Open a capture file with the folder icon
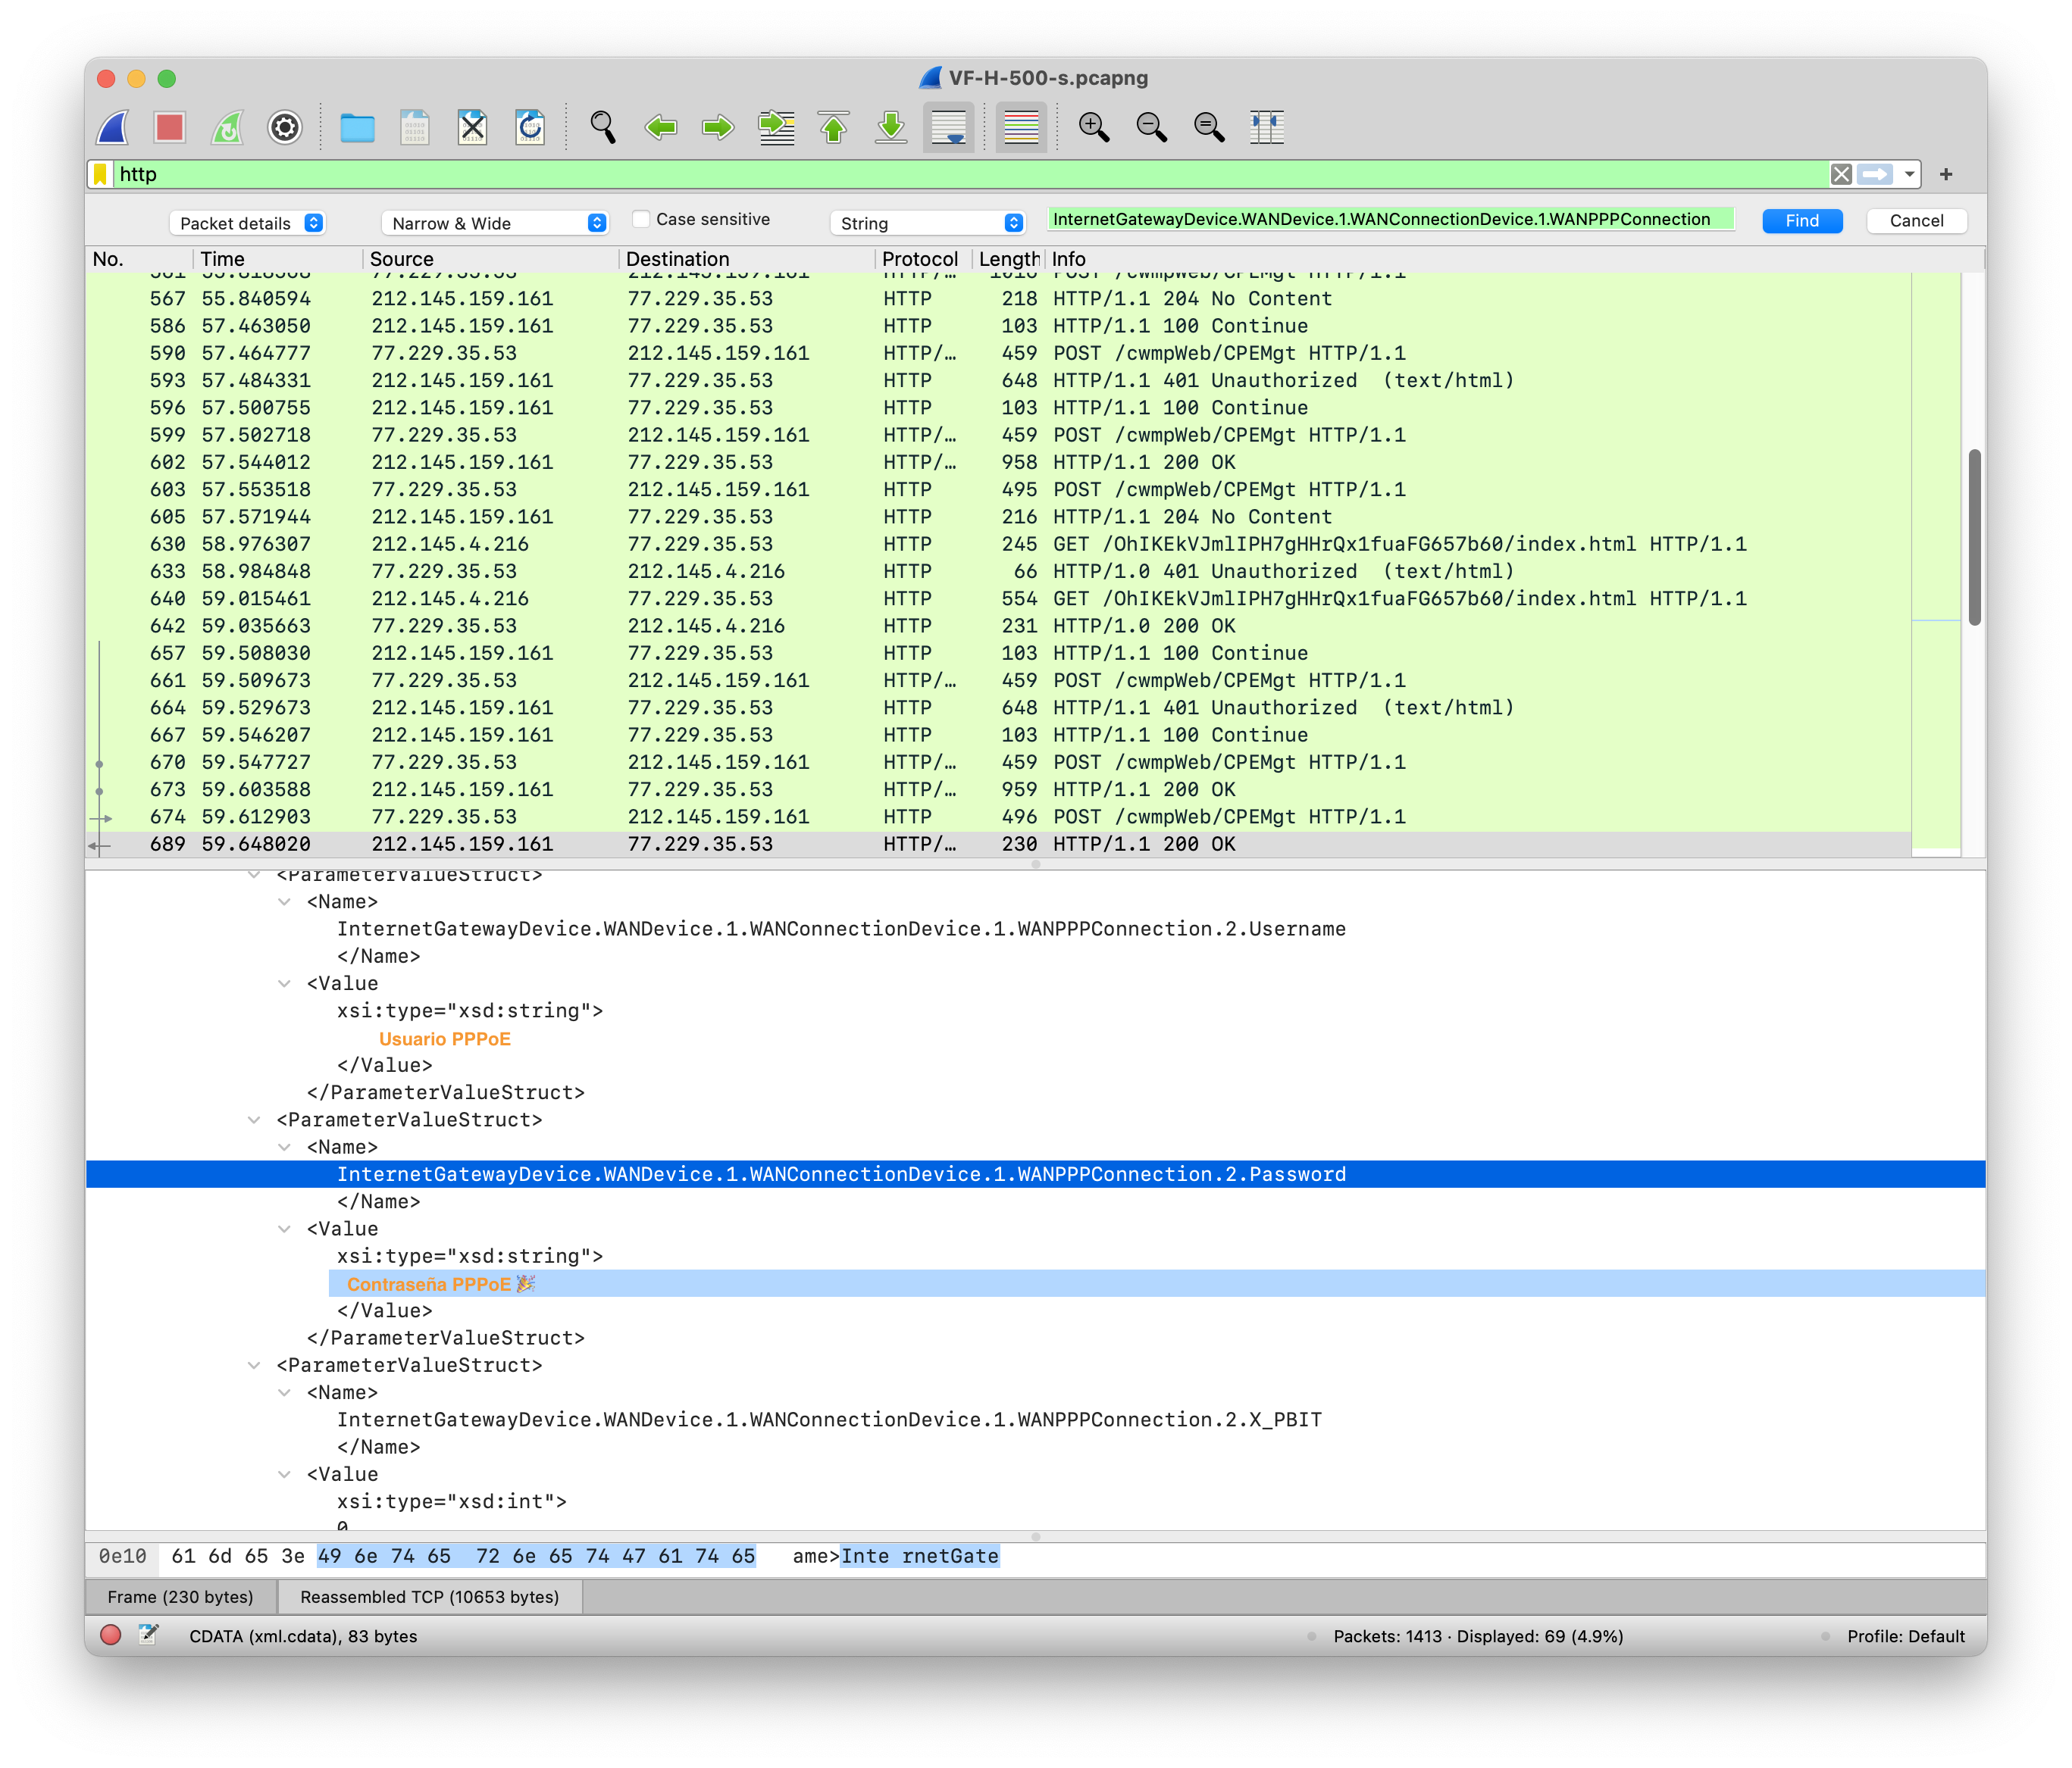This screenshot has height=1768, width=2072. tap(357, 127)
